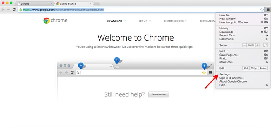The height and width of the screenshot is (127, 271).
Task: Increase zoom with the plus button
Action: [257, 45]
